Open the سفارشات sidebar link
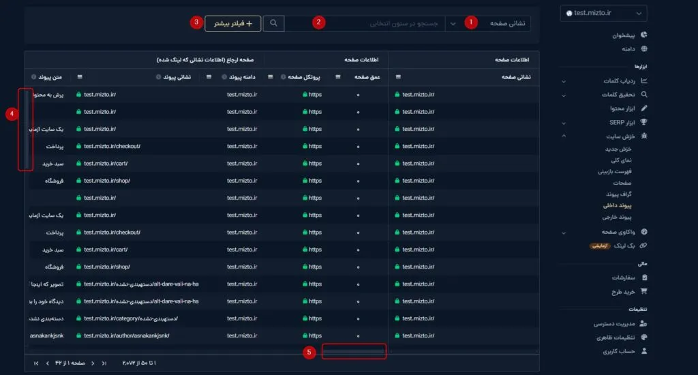Viewport: 698px width, 375px height. tap(623, 277)
